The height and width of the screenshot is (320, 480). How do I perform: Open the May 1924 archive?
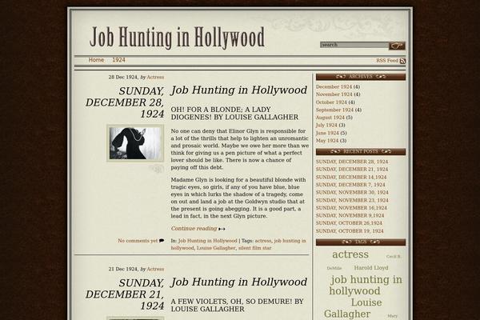tap(327, 141)
